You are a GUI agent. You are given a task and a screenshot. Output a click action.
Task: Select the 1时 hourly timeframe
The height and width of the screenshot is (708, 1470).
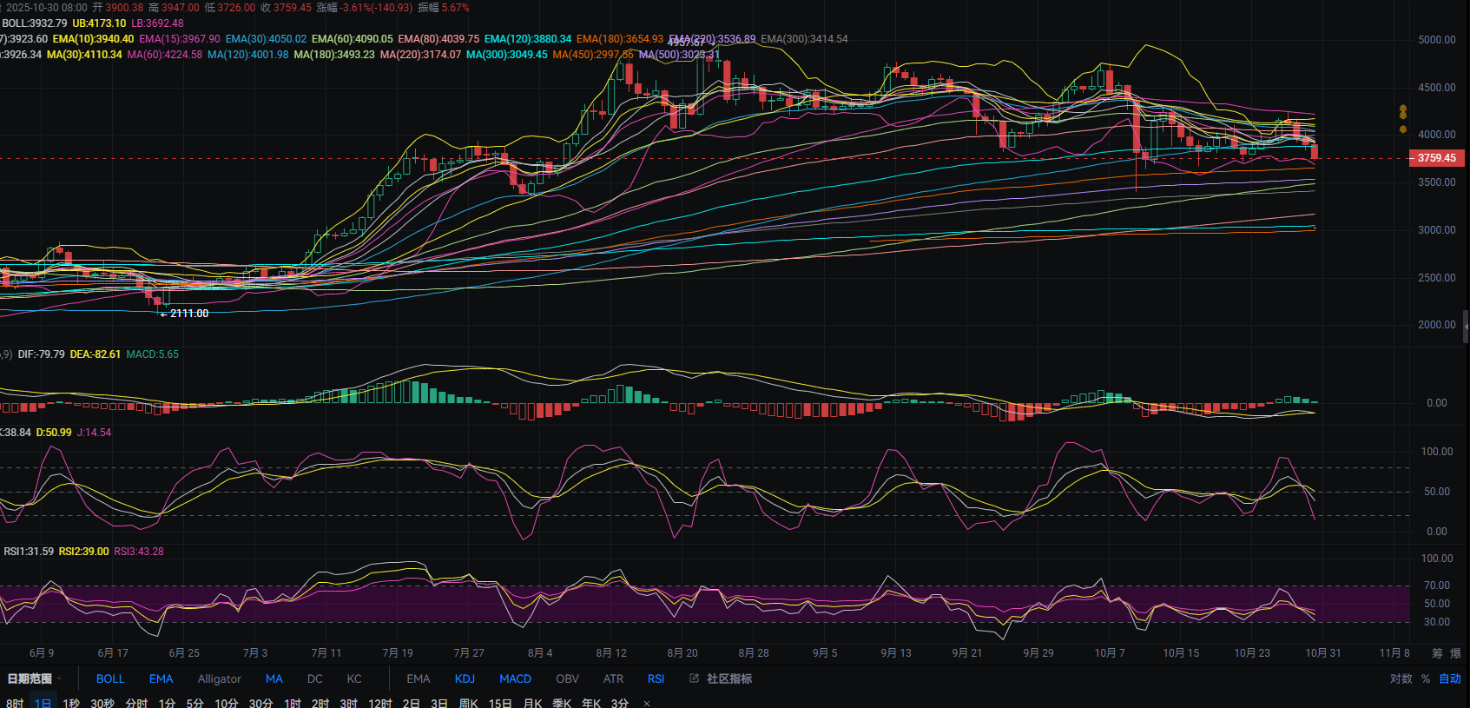click(292, 703)
